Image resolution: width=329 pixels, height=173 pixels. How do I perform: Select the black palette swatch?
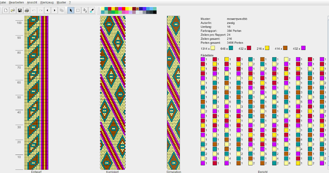point(155,12)
